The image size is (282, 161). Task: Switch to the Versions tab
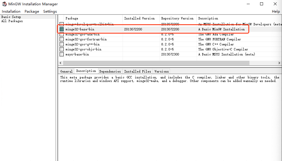pos(161,71)
